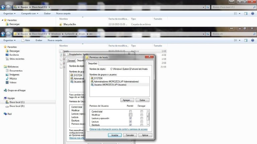Allow Modificar permission checkbox
Viewport: 257px width, 144px height.
131,115
